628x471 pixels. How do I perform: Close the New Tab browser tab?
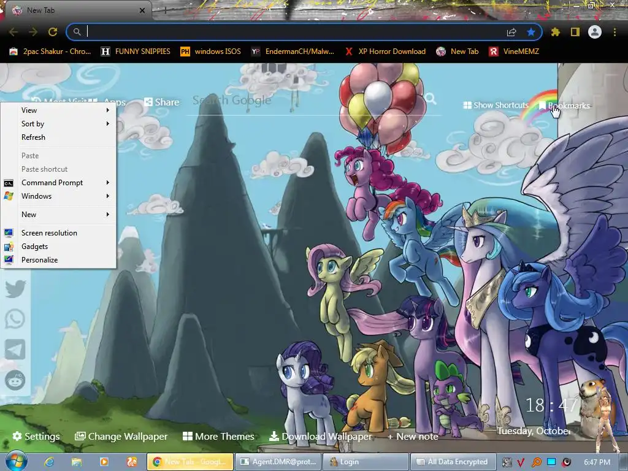tap(142, 10)
